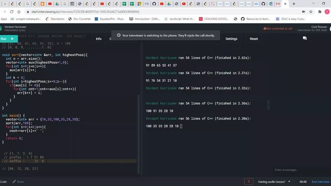
Task: Reload the browser page
Action: pos(11,12)
